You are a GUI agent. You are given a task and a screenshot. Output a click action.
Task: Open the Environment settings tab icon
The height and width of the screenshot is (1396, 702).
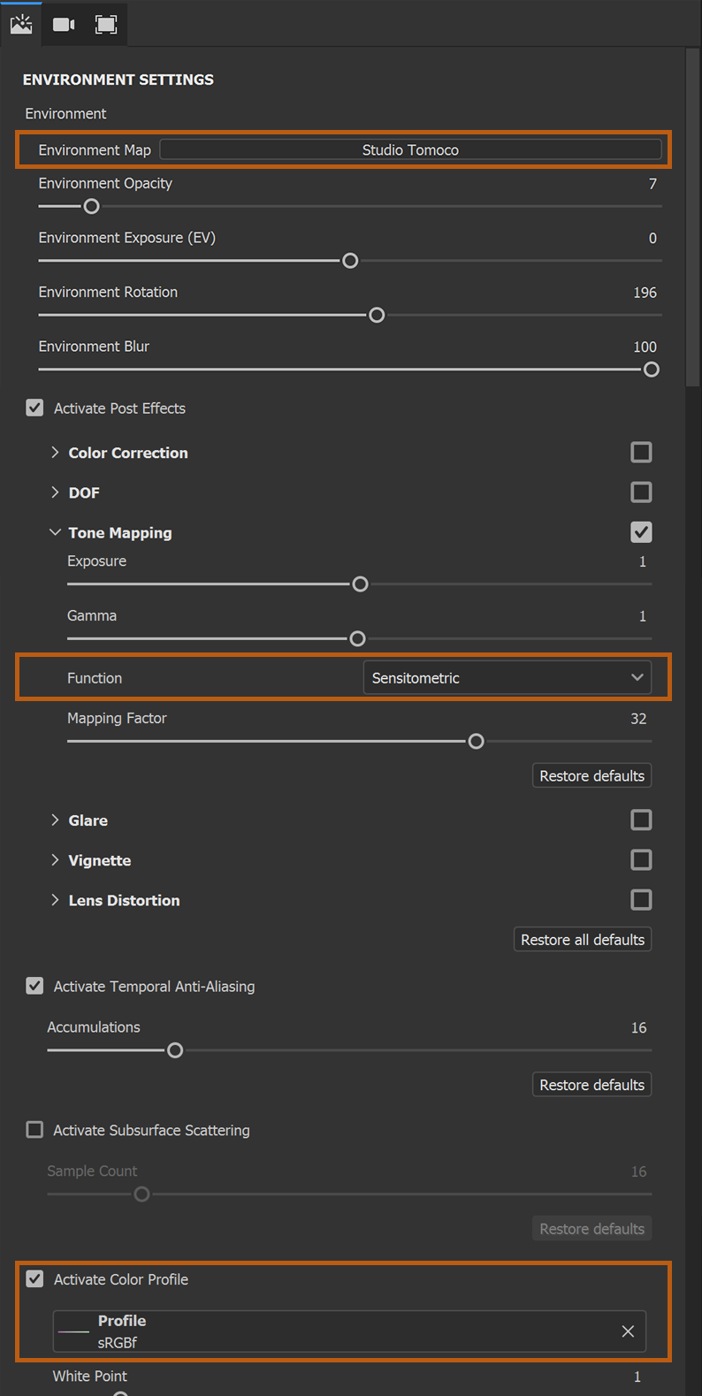tap(21, 24)
